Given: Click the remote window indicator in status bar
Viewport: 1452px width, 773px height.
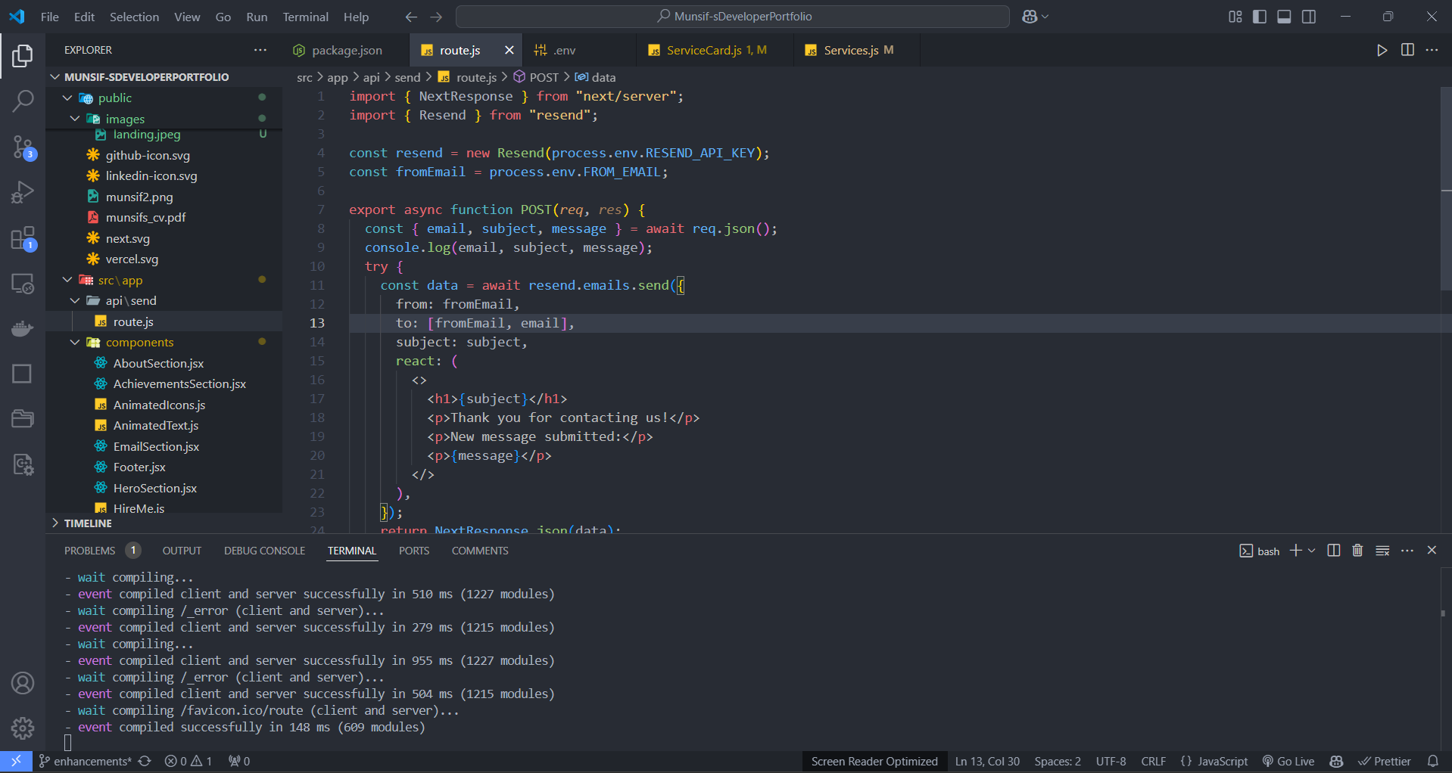Looking at the screenshot, I should click(16, 762).
